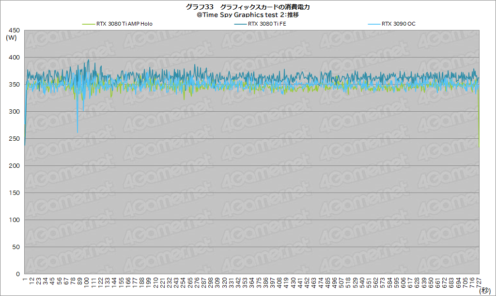This screenshot has width=496, height=296.
Task: Click the x-axis tick label 122
Action: click(101, 282)
